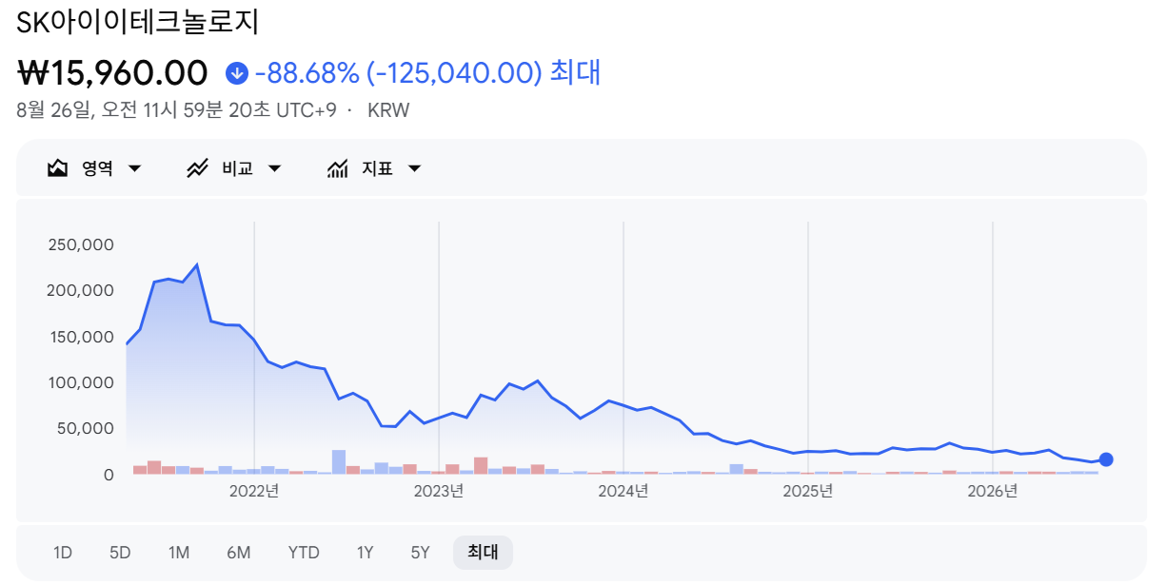The width and height of the screenshot is (1167, 585).
Task: Select the YTD time range
Action: 304,553
